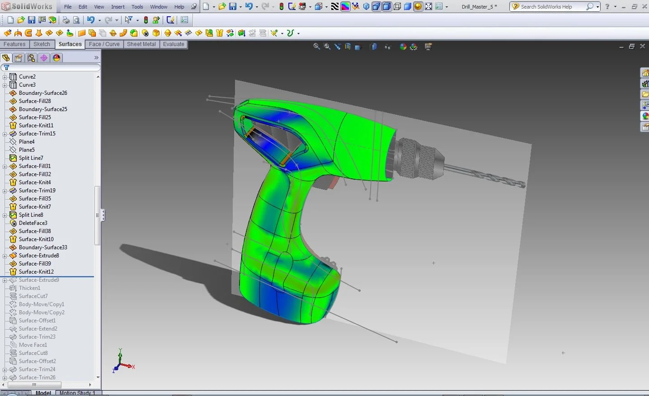Open Edit Appearance color ball

[403, 47]
